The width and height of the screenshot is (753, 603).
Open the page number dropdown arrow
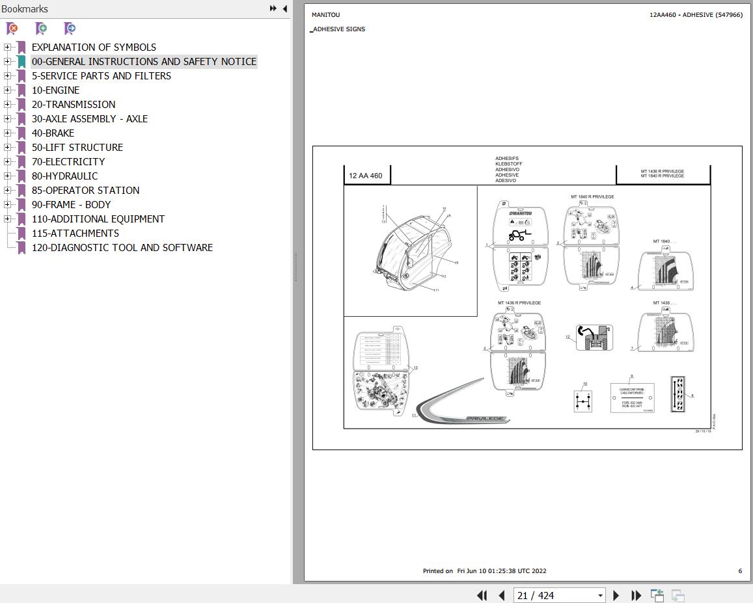tap(600, 596)
